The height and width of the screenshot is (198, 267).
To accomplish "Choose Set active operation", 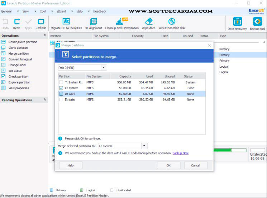I will (x=15, y=71).
